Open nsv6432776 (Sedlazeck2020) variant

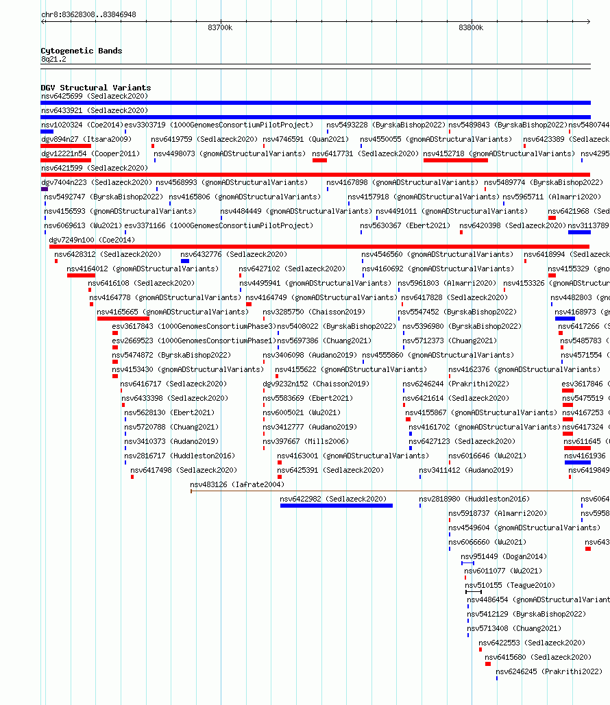coord(234,254)
